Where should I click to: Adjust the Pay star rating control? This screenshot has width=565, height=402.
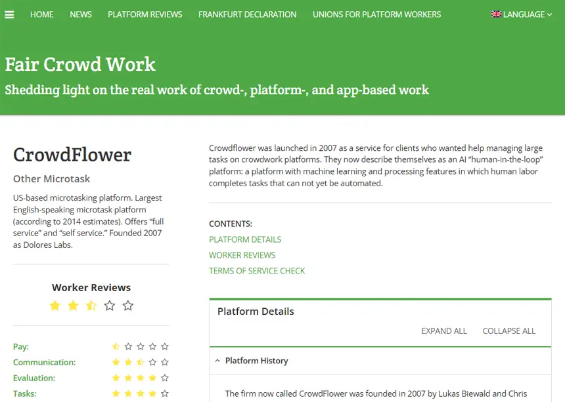(x=140, y=346)
